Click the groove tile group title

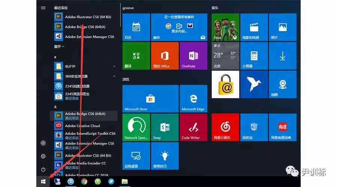[x=128, y=8]
